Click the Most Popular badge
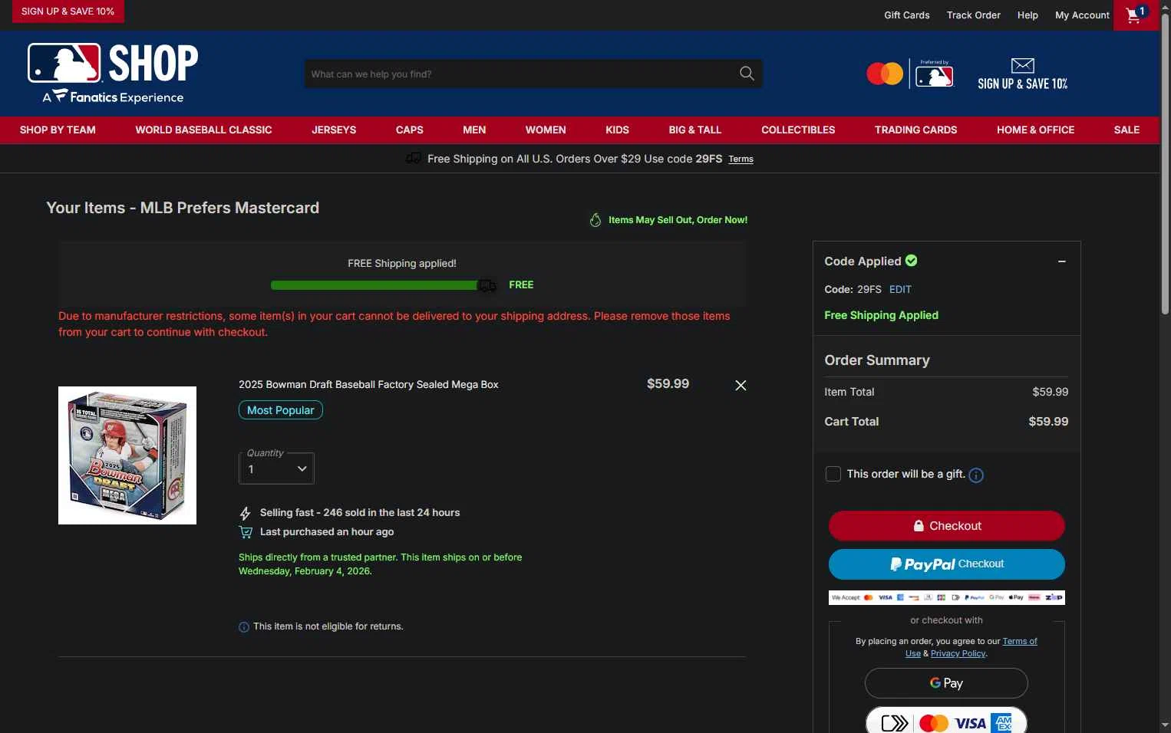The width and height of the screenshot is (1171, 733). click(x=280, y=410)
